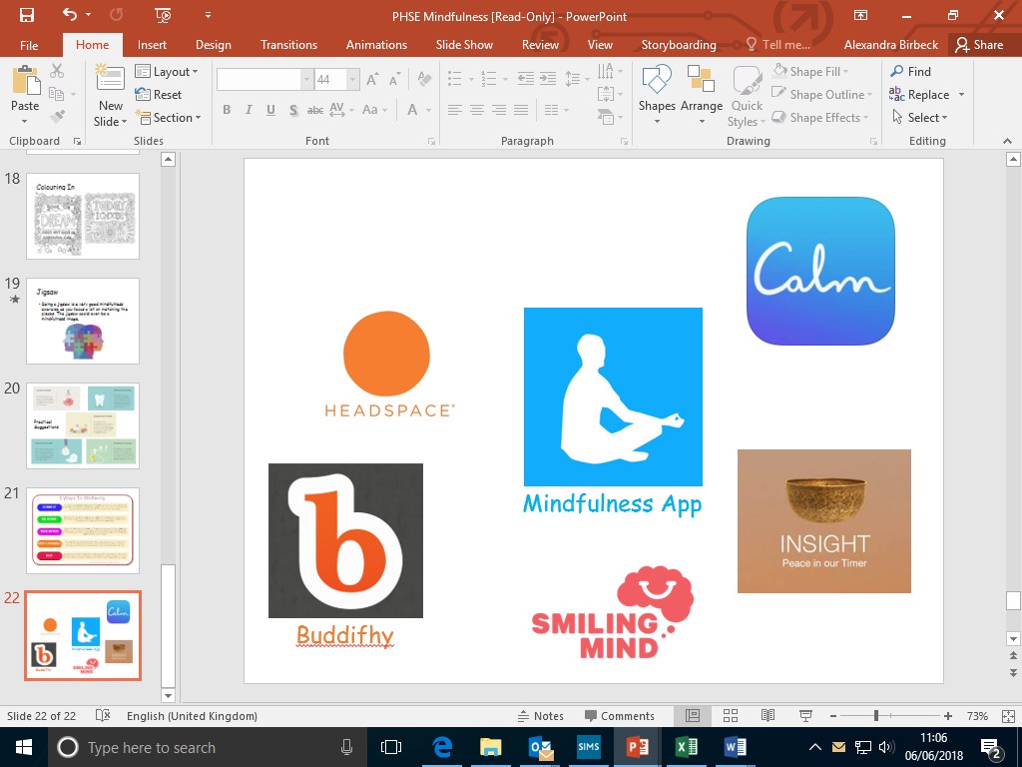
Task: Open the Comments pane
Action: (x=620, y=715)
